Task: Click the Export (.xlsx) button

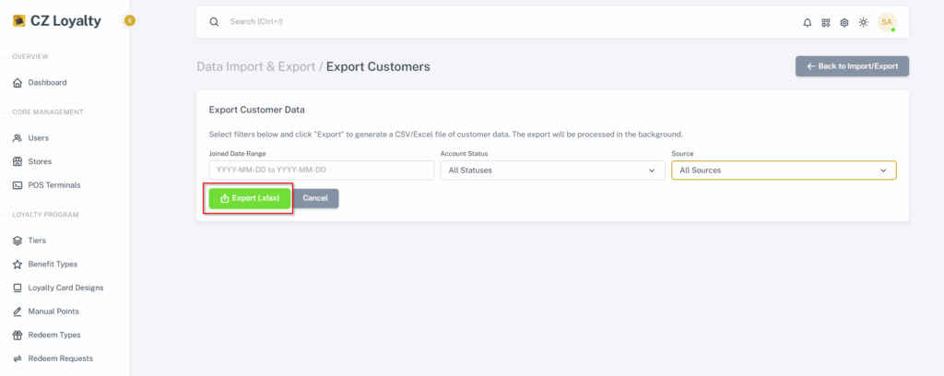Action: click(x=250, y=198)
